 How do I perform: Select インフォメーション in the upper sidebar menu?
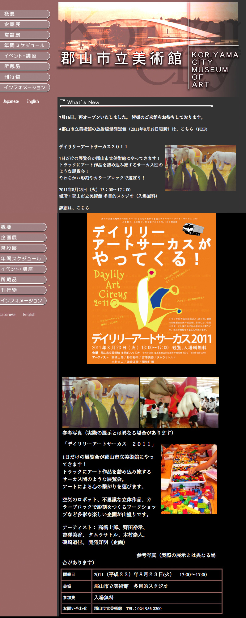[25, 87]
